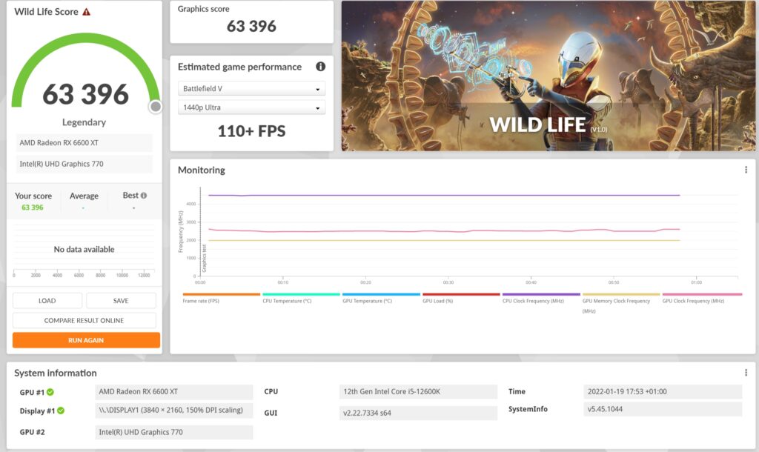Click the Graphics score label
This screenshot has height=452, width=759.
[203, 9]
